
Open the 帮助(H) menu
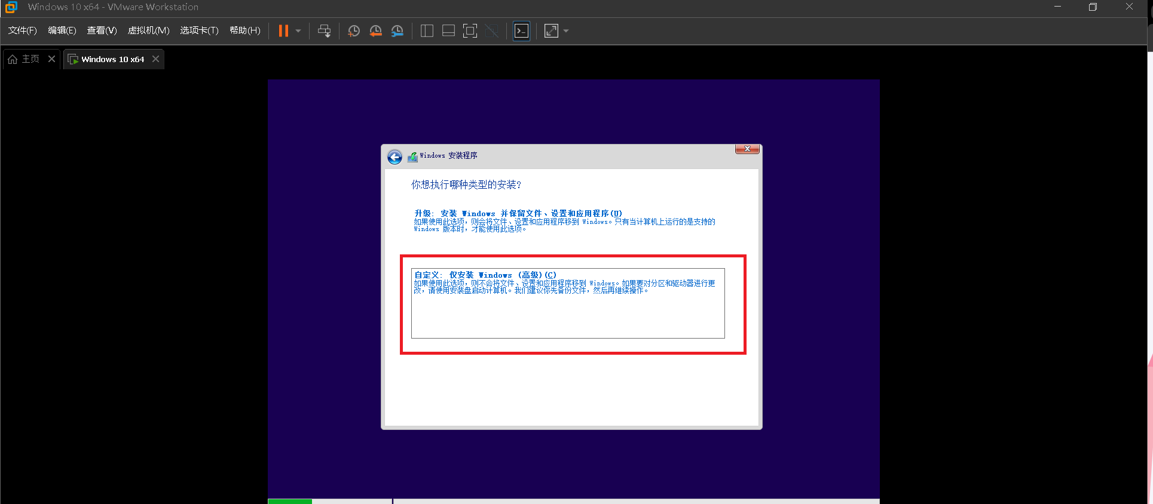245,30
